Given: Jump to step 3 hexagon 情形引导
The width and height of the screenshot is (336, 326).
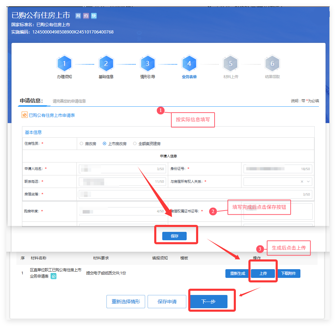Looking at the screenshot, I should (148, 64).
